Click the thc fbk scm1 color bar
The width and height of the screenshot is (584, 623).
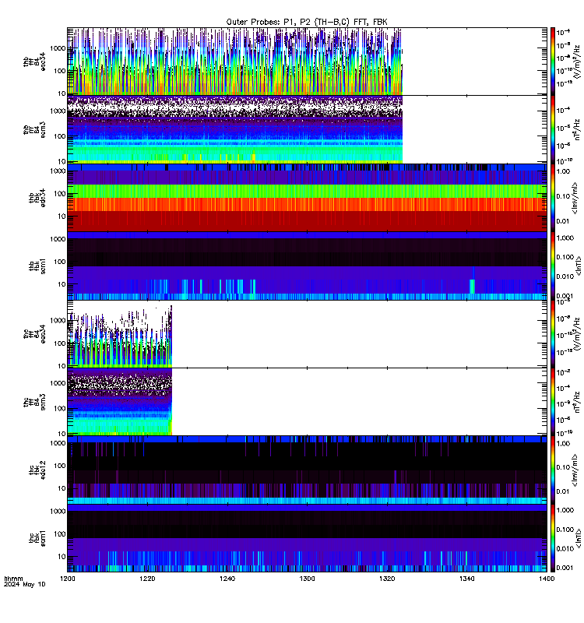click(553, 538)
